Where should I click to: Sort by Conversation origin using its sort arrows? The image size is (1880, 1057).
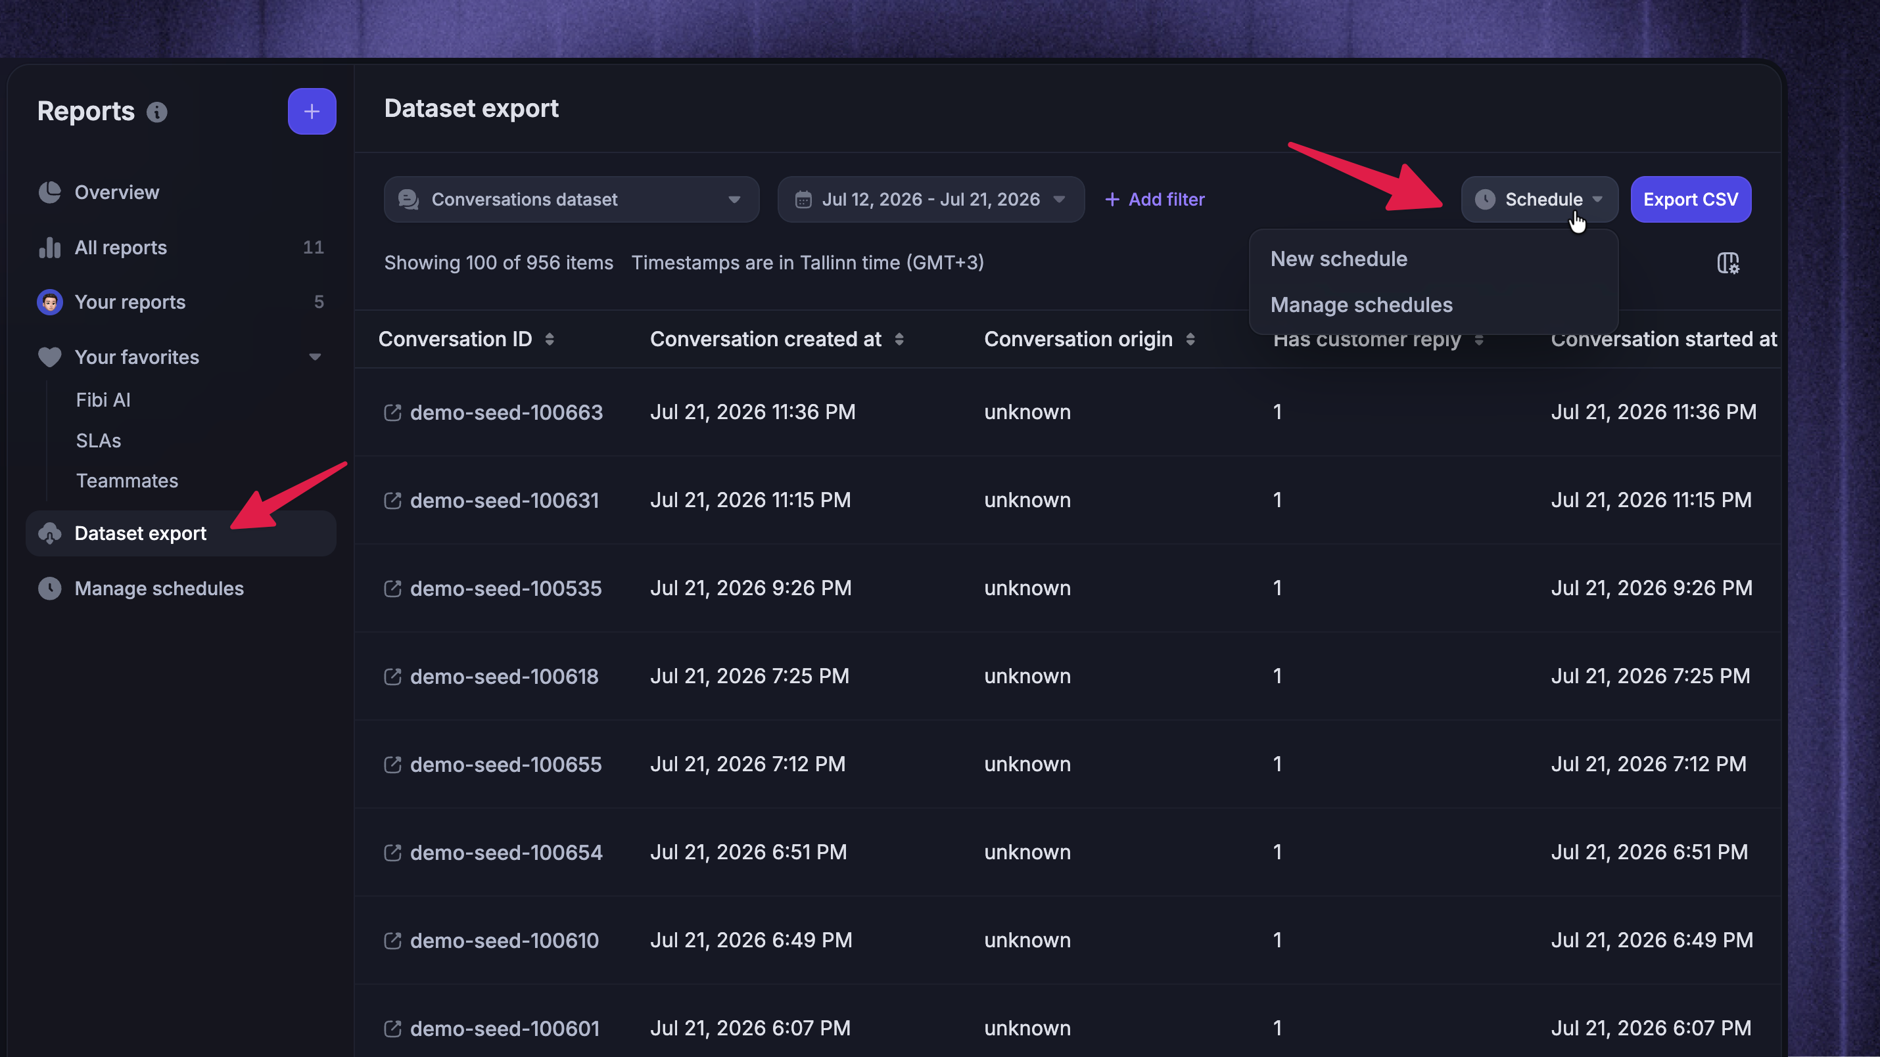pos(1190,339)
